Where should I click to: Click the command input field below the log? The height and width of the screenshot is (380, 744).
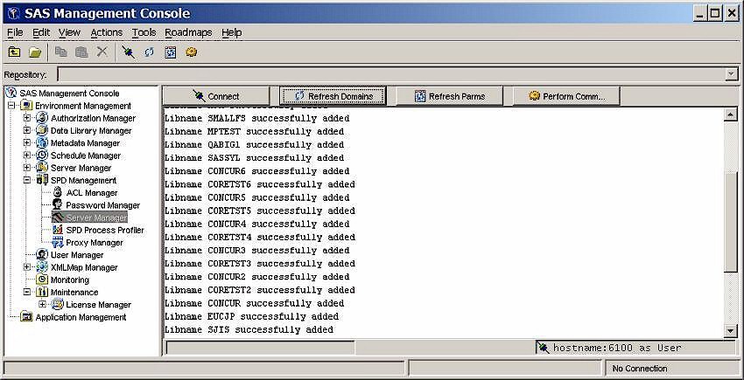pos(260,348)
